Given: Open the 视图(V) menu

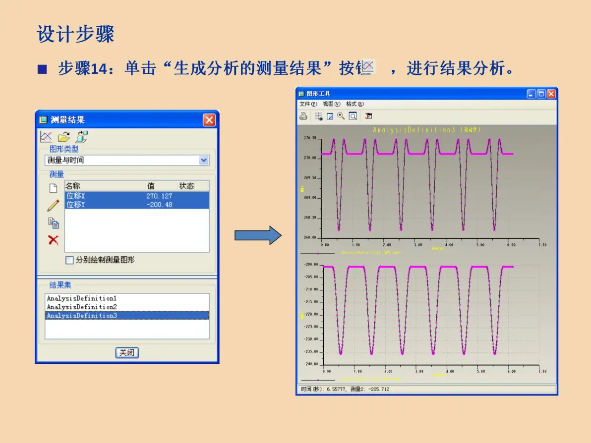Looking at the screenshot, I should 331,104.
